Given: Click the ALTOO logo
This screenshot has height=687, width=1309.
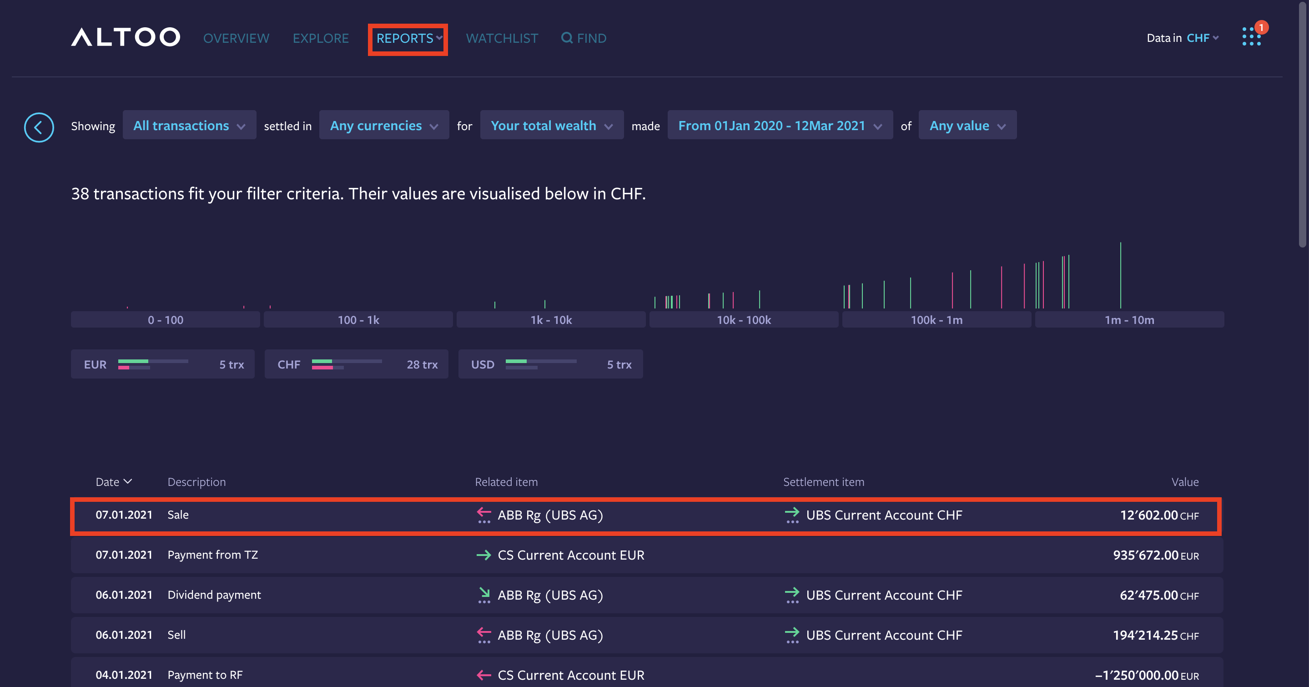Looking at the screenshot, I should 126,38.
